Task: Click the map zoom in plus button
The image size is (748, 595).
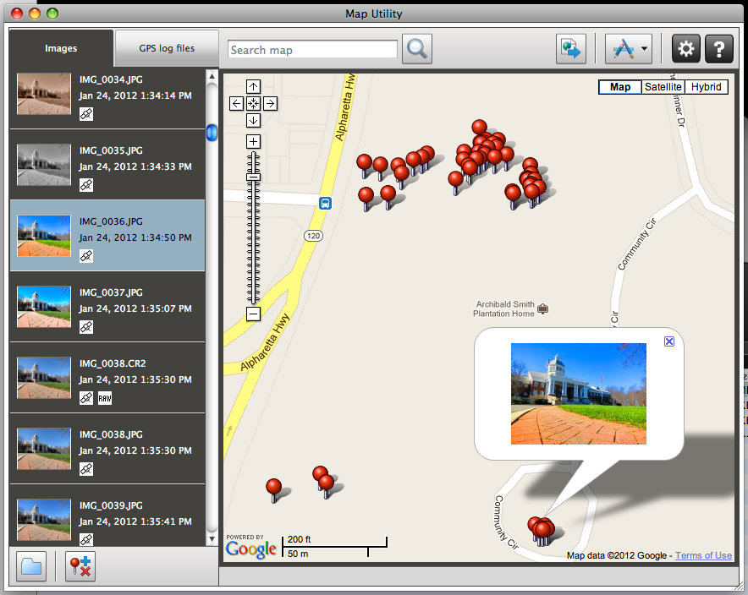Action: (253, 141)
